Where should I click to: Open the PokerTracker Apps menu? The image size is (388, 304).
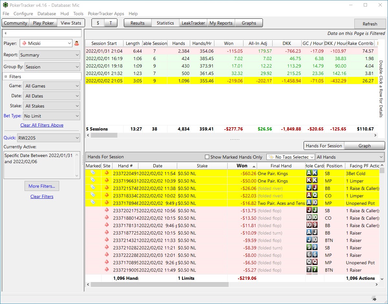pos(106,14)
